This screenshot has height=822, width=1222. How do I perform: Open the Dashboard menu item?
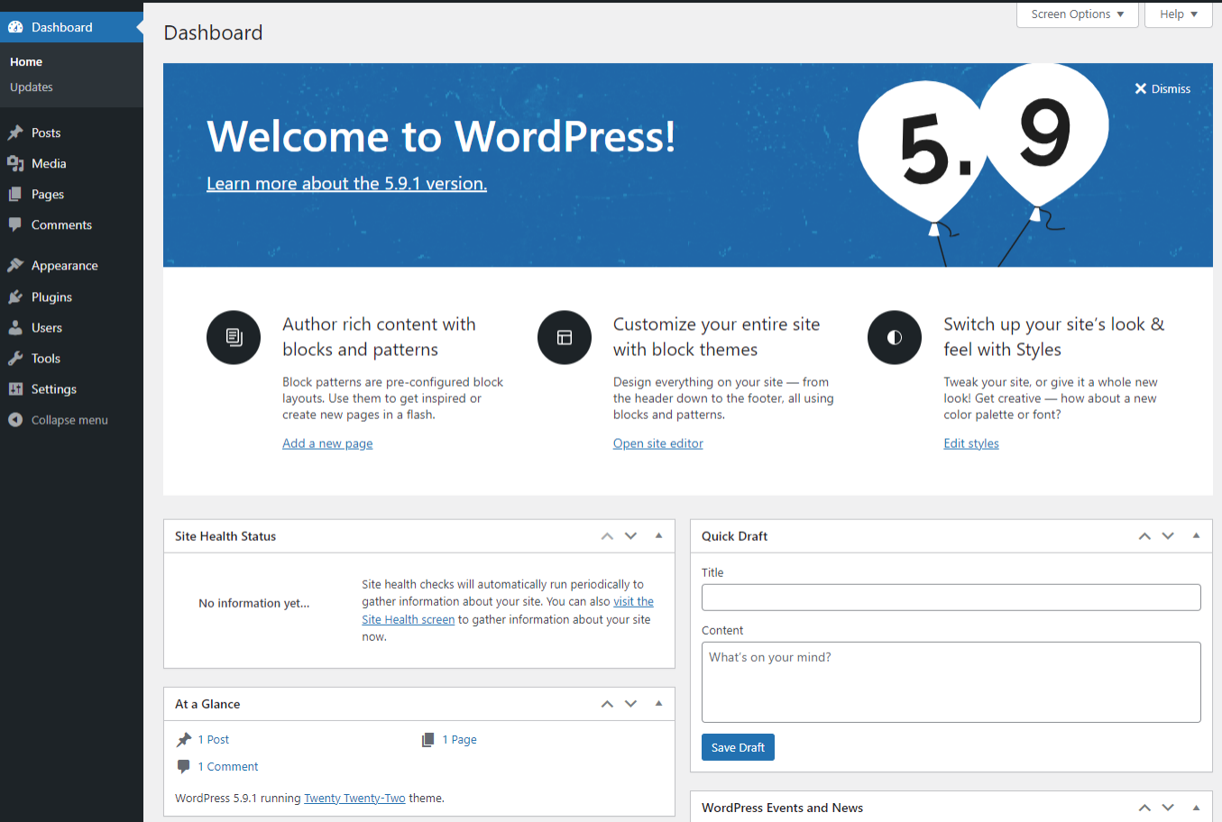pyautogui.click(x=71, y=27)
